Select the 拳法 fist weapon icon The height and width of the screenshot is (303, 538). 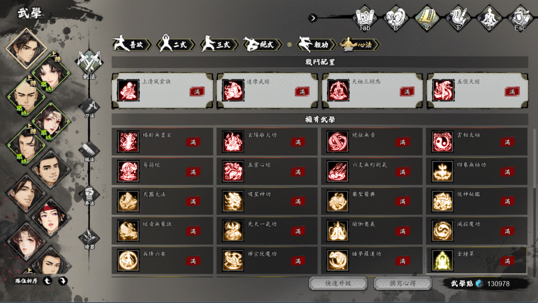[89, 196]
